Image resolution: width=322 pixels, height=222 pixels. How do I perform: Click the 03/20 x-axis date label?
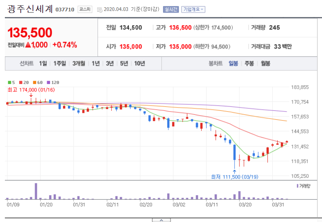coord(245,205)
